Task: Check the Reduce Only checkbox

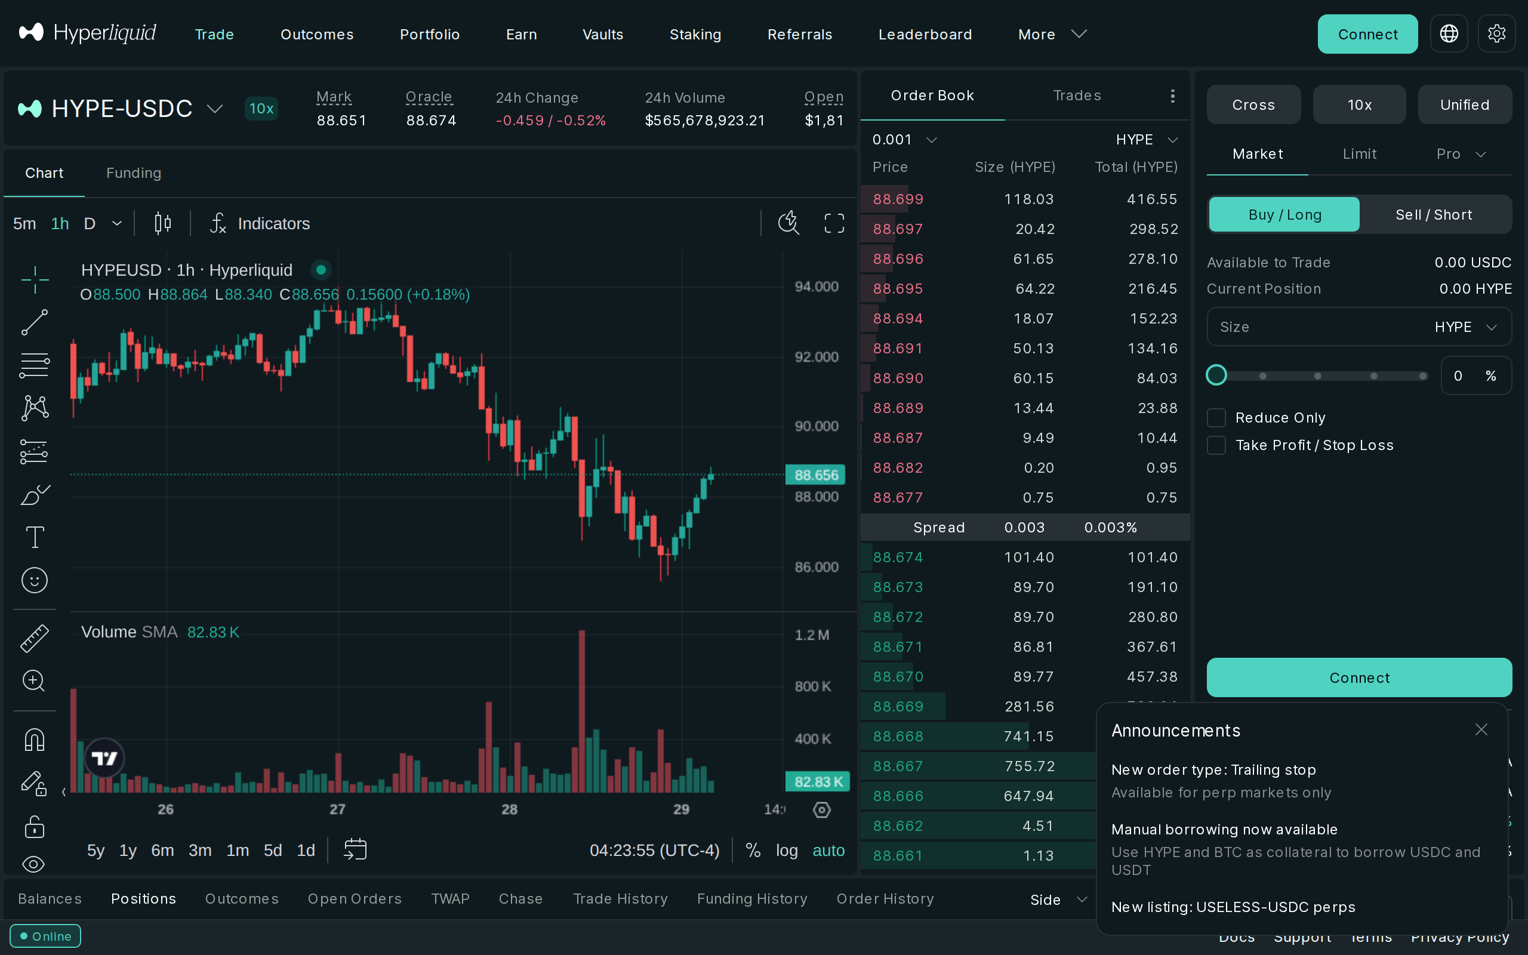Action: [1216, 417]
